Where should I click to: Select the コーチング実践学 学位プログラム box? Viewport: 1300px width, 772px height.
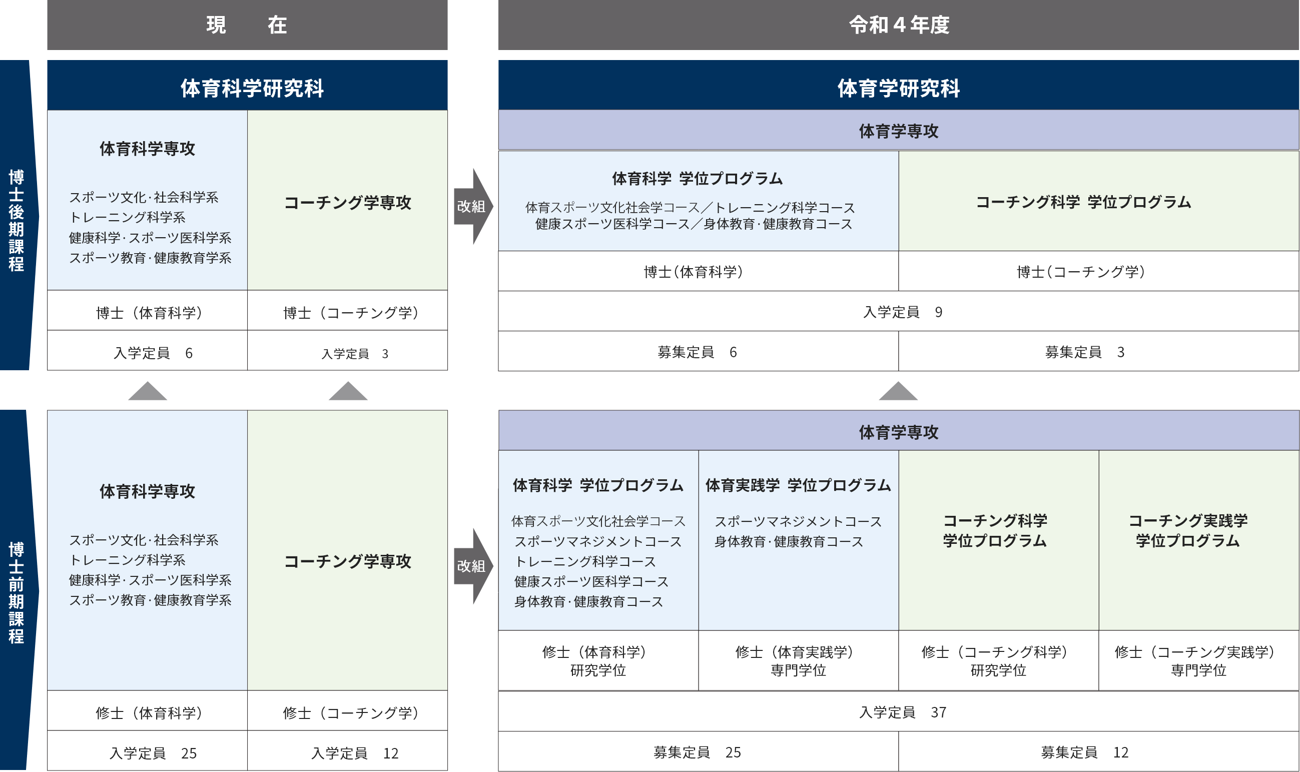coord(1199,540)
